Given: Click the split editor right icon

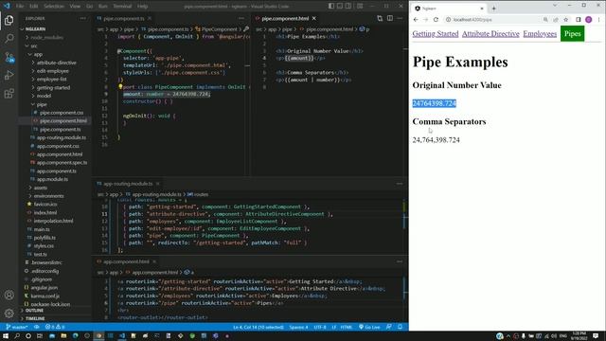Looking at the screenshot, I should point(390,18).
